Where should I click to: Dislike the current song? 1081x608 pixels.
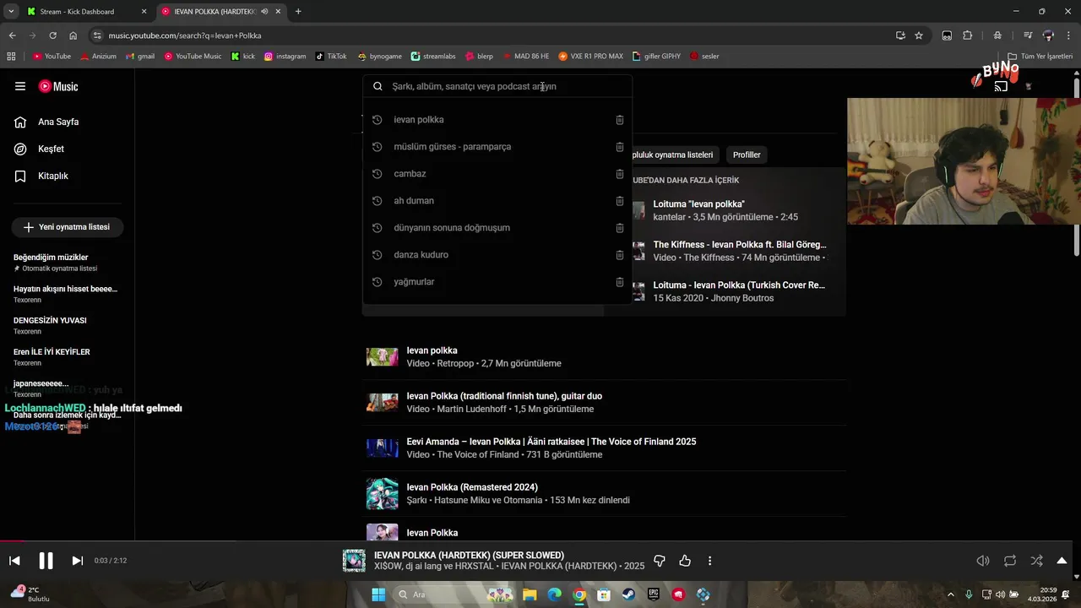(x=660, y=561)
